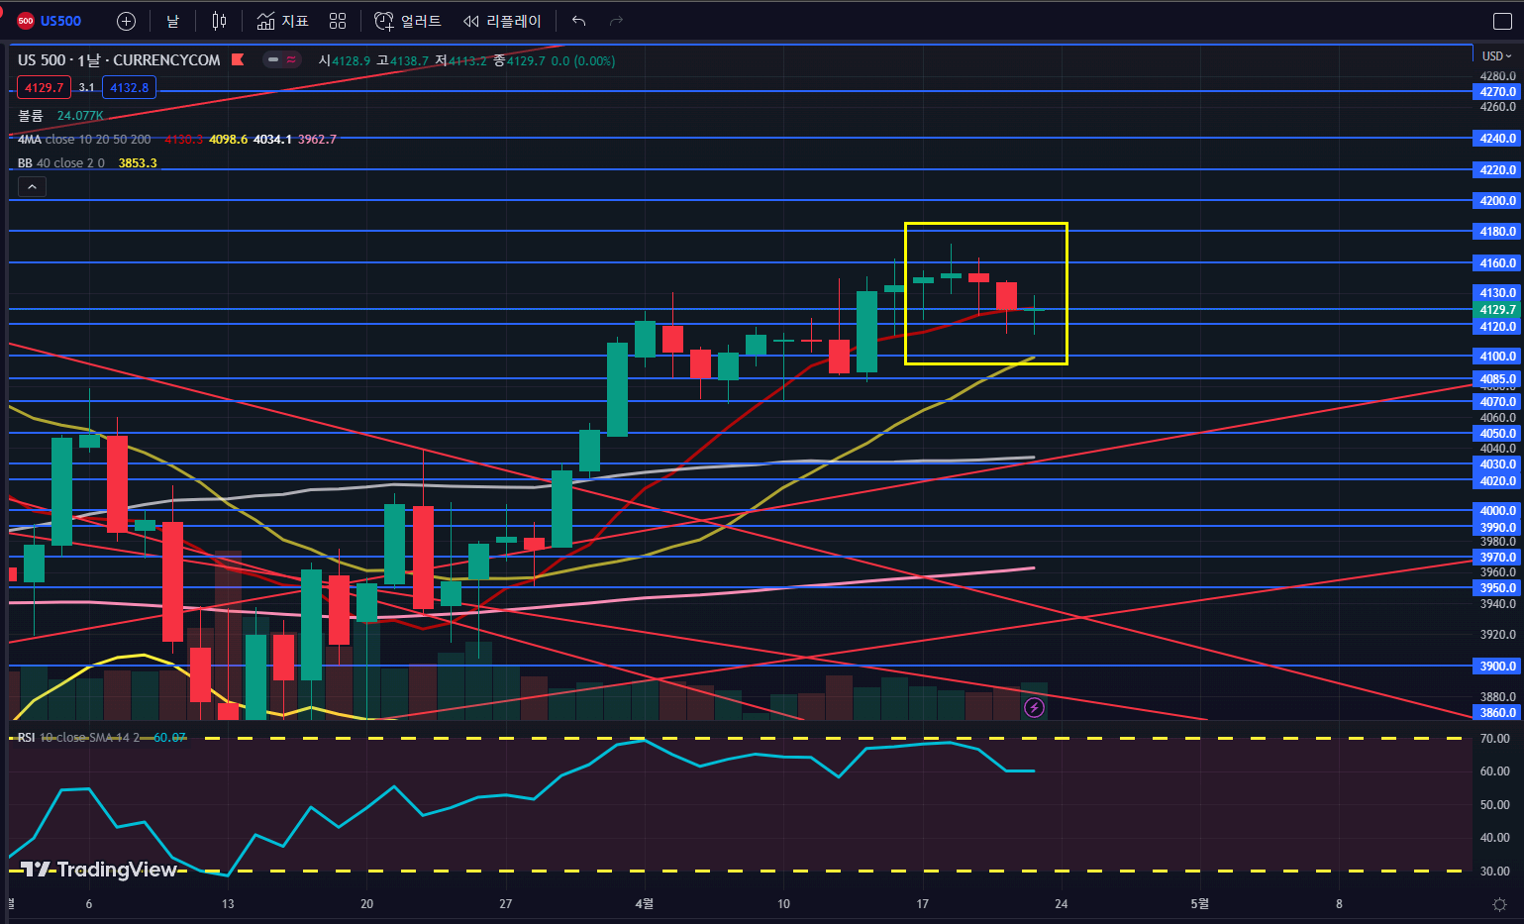
Task: Click the TradingView logo link
Action: pos(99,870)
